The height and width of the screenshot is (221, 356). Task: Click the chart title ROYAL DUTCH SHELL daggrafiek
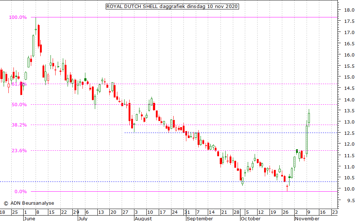coord(172,7)
